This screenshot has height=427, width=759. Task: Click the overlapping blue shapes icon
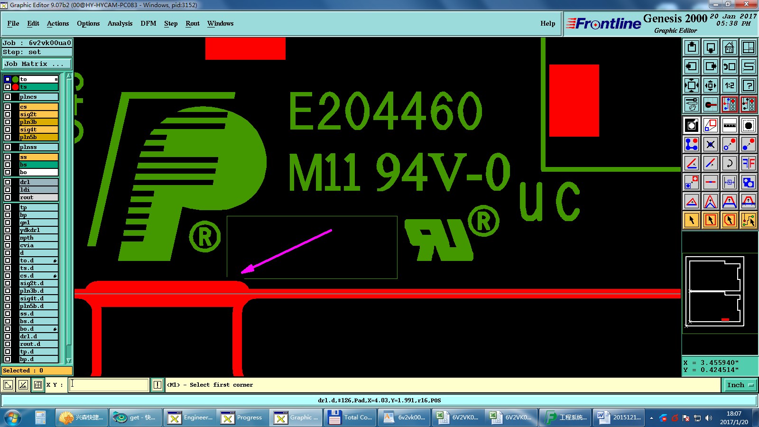coord(749,182)
